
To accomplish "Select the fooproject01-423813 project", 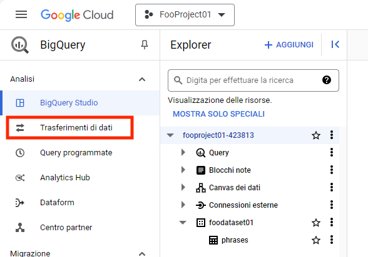I will (218, 135).
